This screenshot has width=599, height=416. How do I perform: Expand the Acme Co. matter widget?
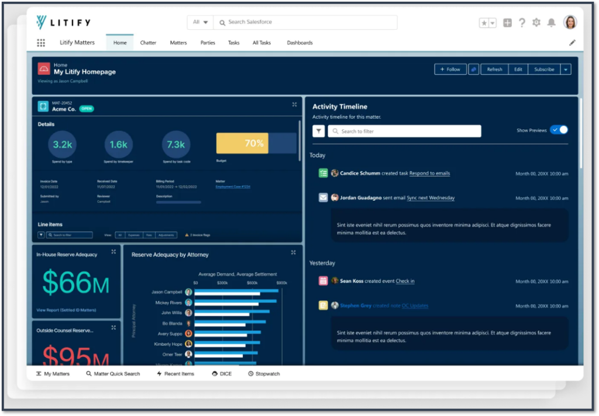[x=294, y=104]
